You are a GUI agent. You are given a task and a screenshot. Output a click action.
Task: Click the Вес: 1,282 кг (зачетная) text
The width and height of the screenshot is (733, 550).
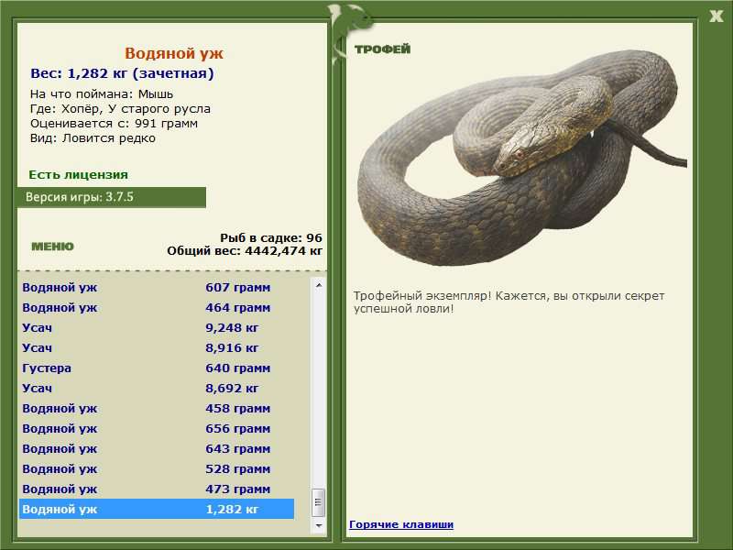[122, 73]
